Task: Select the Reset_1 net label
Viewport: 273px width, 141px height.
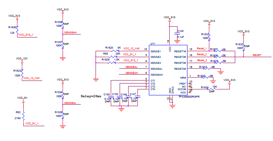Action: click(202, 48)
